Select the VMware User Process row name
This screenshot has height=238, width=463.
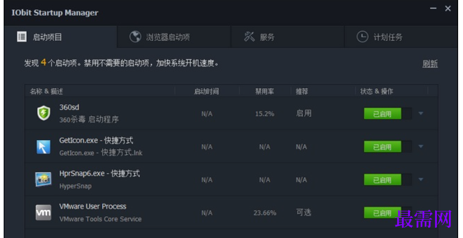pos(92,206)
